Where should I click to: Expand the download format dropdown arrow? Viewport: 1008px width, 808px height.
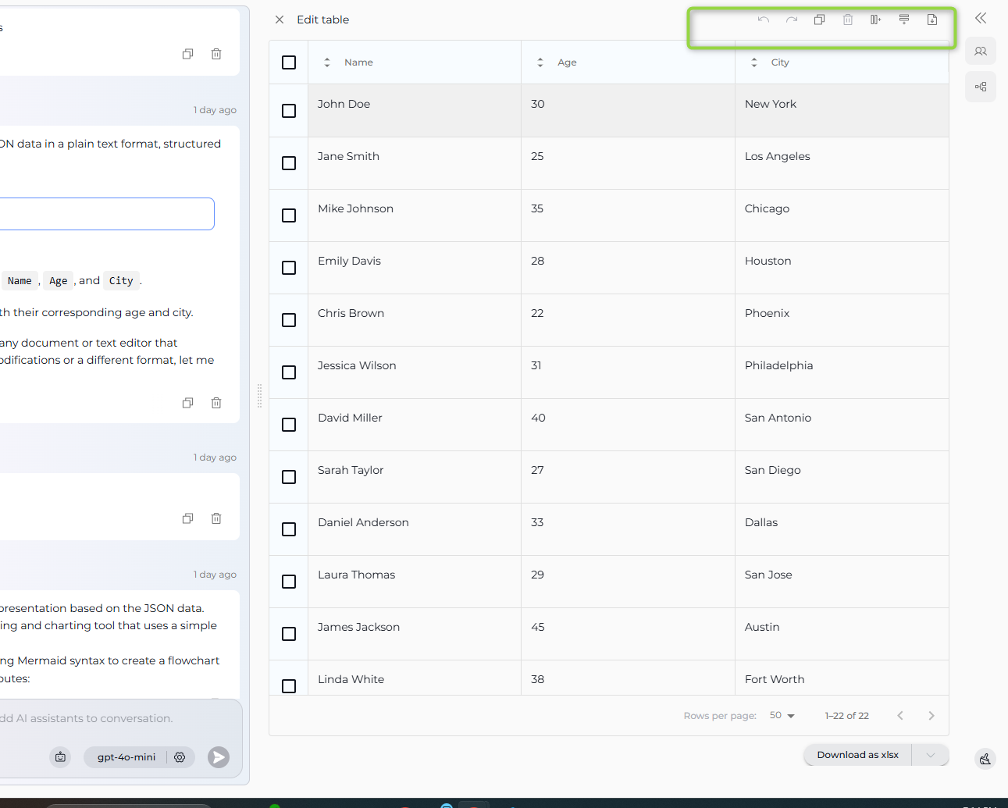(x=930, y=755)
